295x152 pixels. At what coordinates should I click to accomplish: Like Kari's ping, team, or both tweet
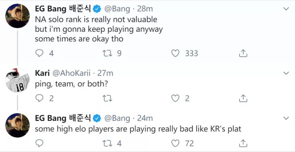pyautogui.click(x=176, y=98)
